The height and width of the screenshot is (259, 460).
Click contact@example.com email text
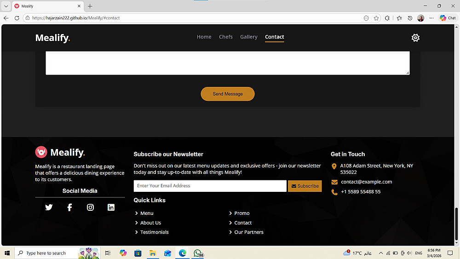pos(367,182)
